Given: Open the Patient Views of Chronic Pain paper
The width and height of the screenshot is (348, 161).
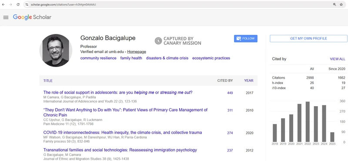Looking at the screenshot, I should (125, 112).
